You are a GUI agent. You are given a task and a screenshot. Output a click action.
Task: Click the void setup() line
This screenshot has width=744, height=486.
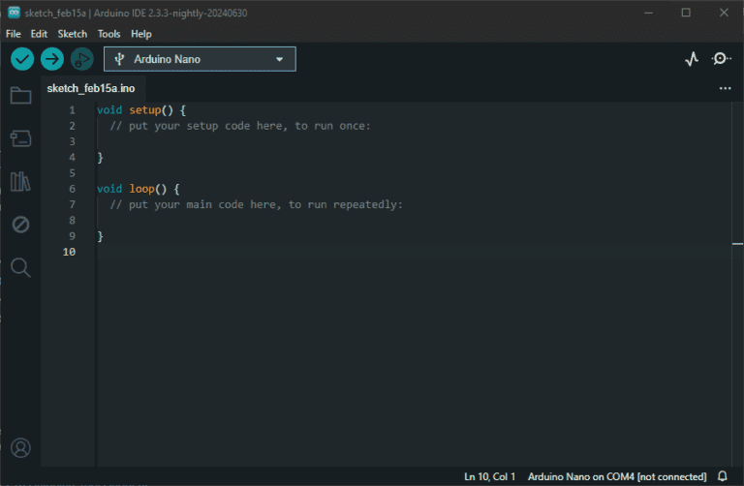141,110
